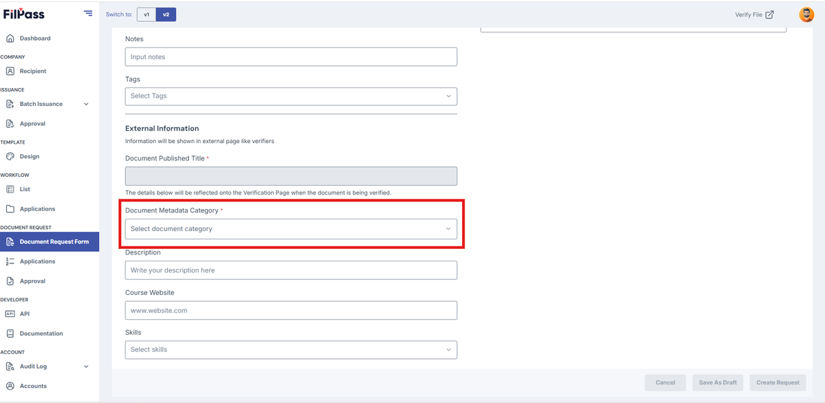Click the Documentation book icon
The image size is (825, 403).
coord(10,334)
